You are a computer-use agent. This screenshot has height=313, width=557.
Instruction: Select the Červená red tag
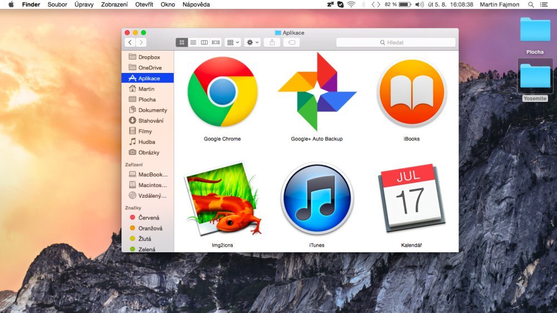[149, 218]
